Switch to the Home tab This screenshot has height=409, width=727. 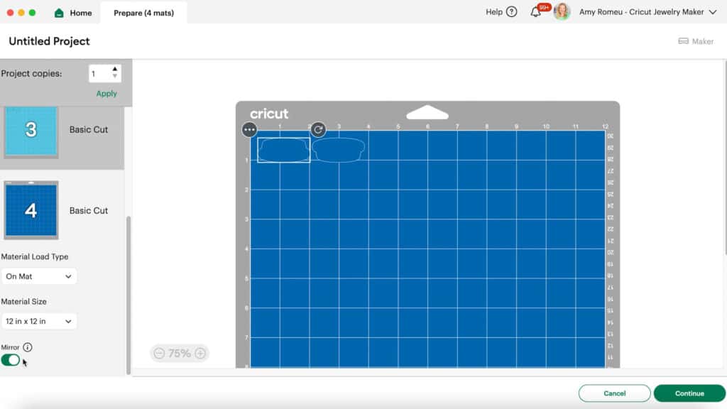tap(73, 13)
